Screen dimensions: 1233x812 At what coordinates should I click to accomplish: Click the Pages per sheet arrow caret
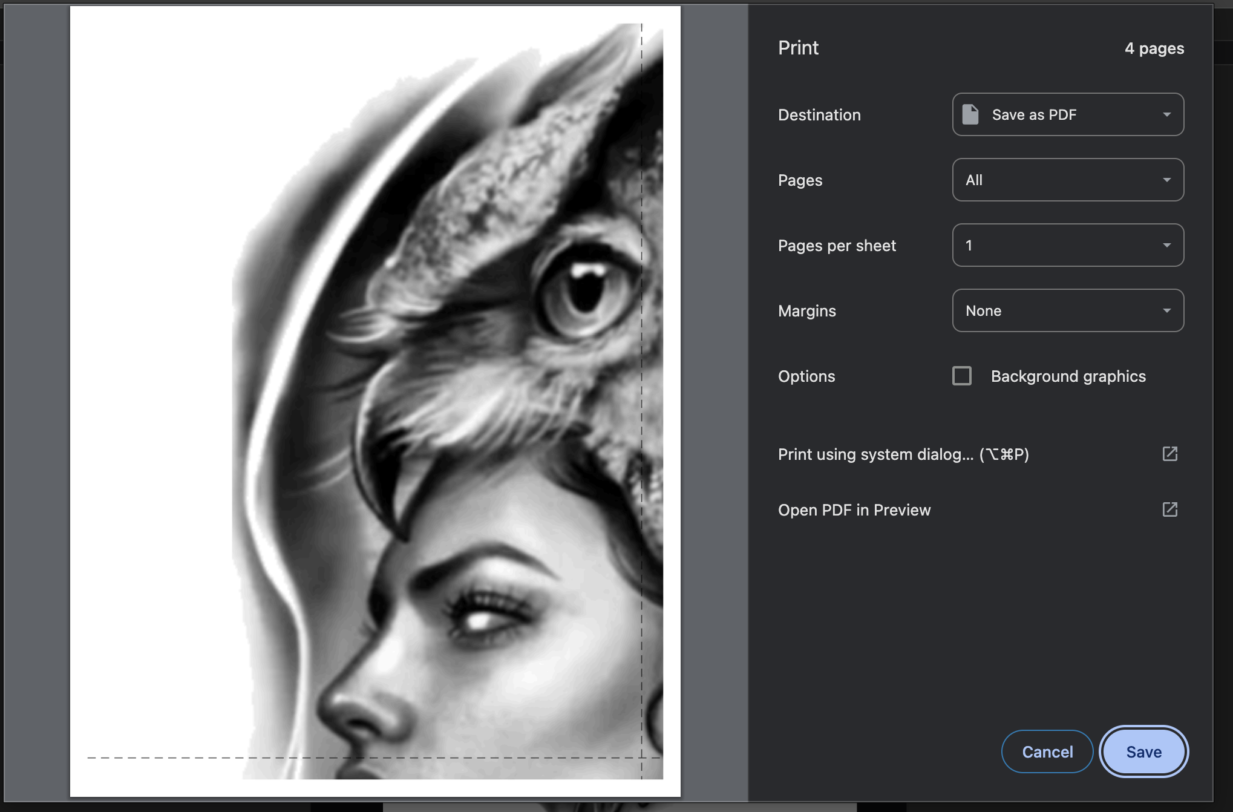(1166, 245)
